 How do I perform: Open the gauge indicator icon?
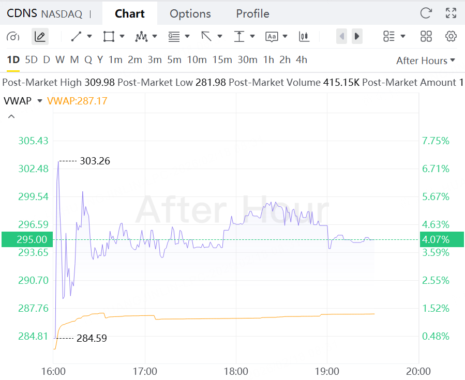pyautogui.click(x=13, y=37)
